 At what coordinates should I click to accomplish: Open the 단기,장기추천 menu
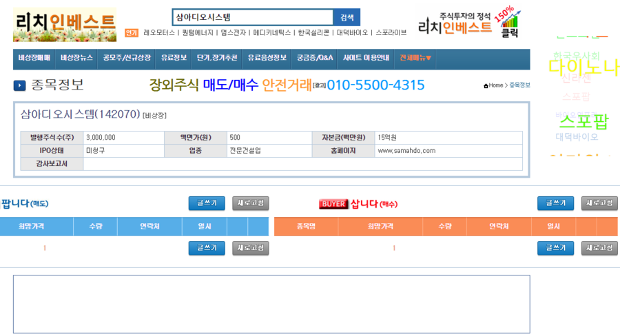pyautogui.click(x=217, y=58)
